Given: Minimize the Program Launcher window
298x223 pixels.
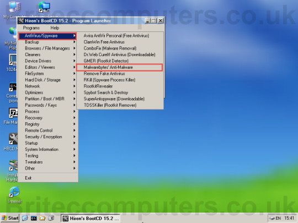Looking at the screenshot, I should [x=147, y=21].
